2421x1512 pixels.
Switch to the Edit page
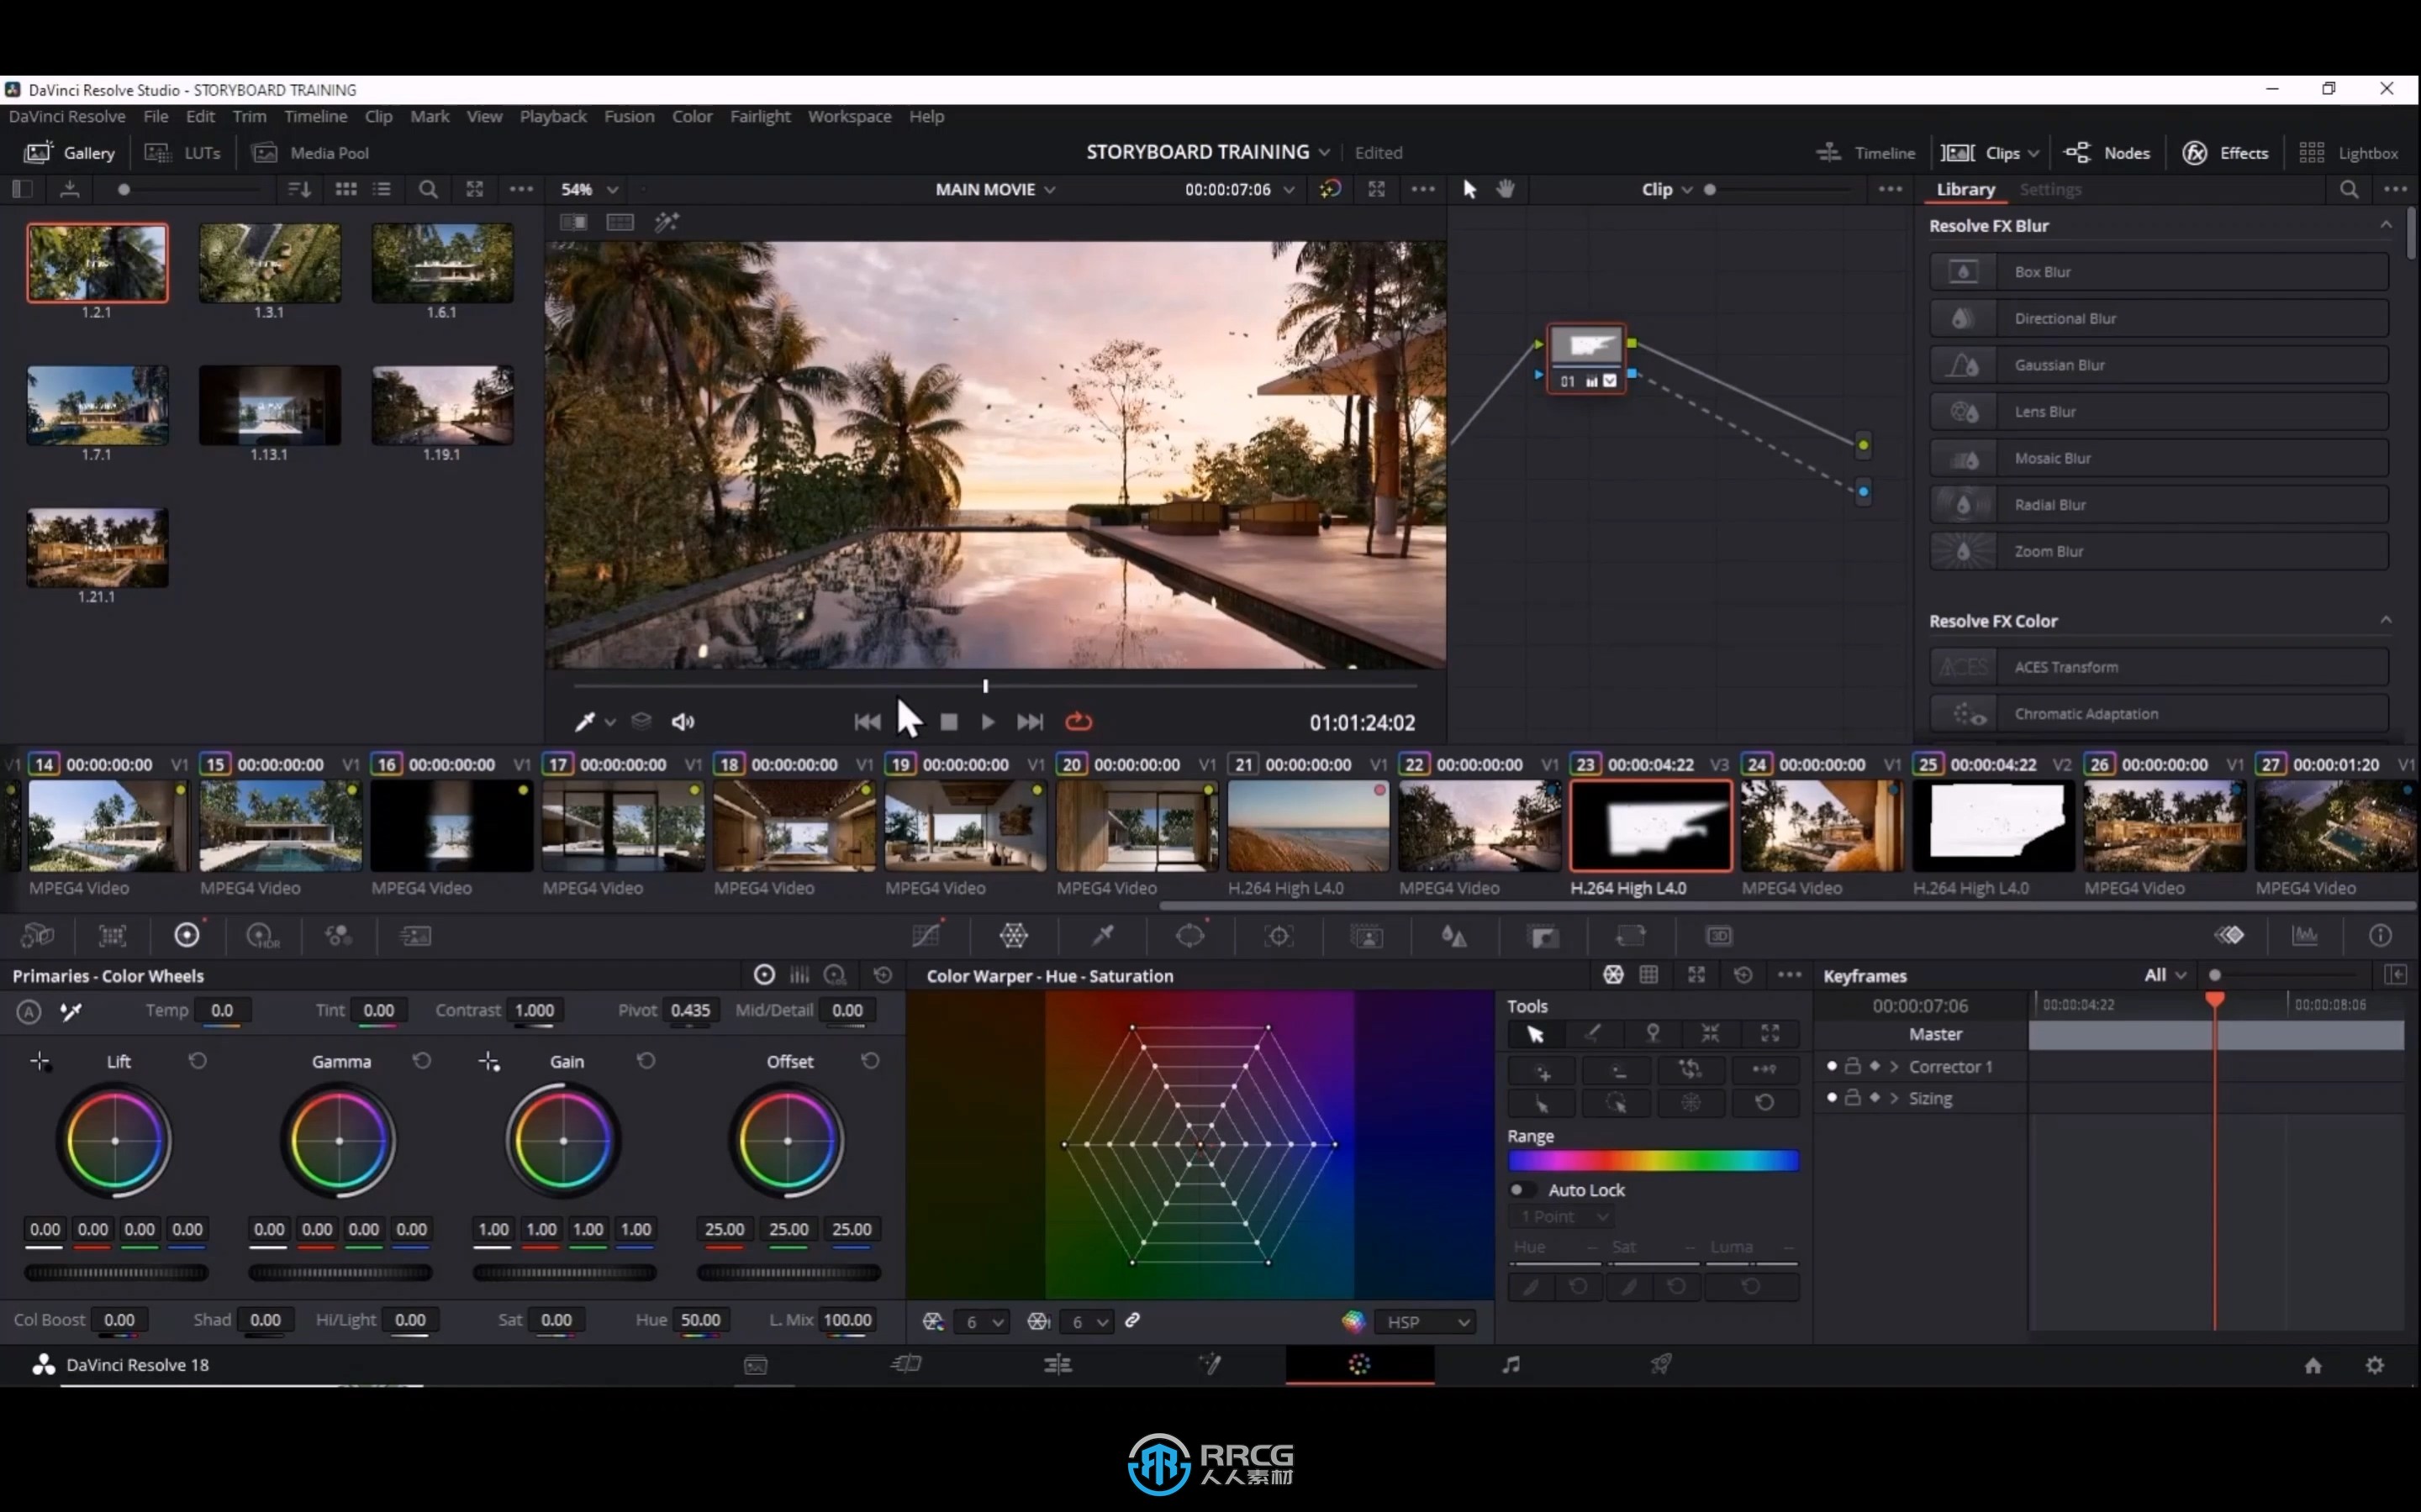[x=1058, y=1364]
